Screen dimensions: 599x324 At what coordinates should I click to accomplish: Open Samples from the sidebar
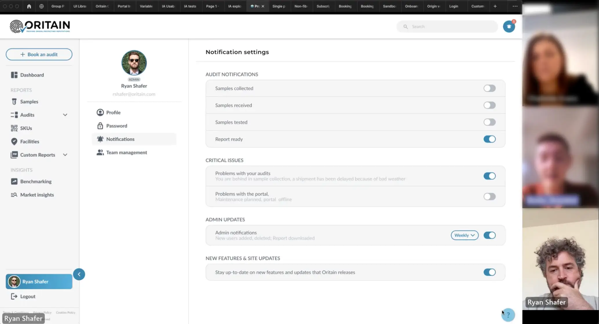click(29, 102)
